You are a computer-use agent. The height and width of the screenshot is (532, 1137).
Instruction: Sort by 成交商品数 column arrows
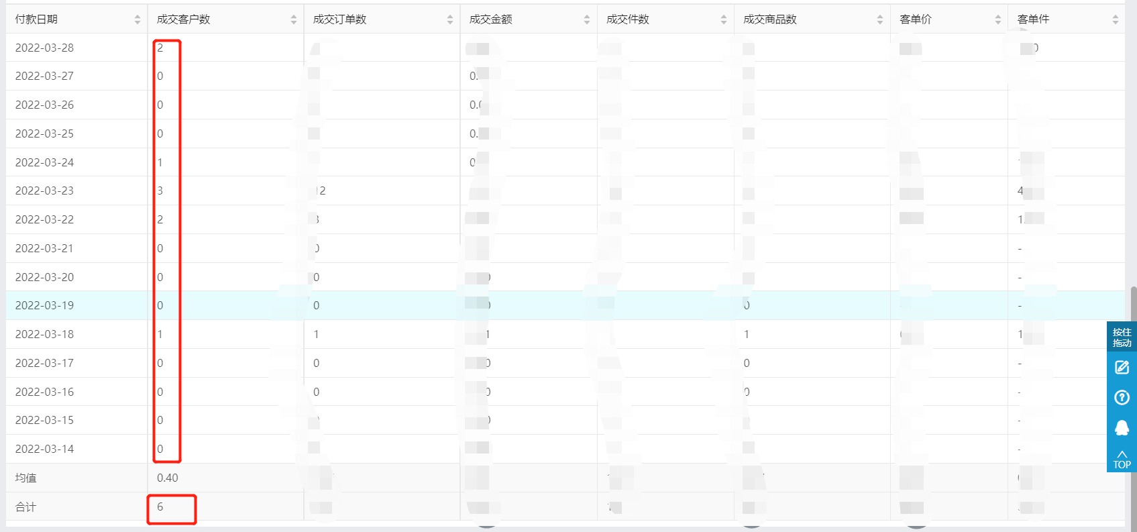[x=880, y=19]
